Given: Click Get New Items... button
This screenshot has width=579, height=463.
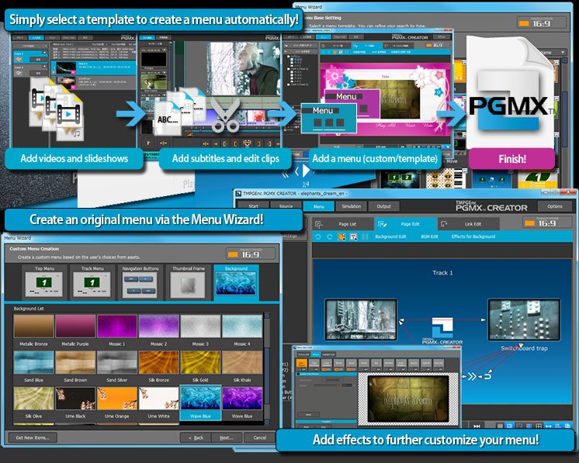Looking at the screenshot, I should (33, 437).
